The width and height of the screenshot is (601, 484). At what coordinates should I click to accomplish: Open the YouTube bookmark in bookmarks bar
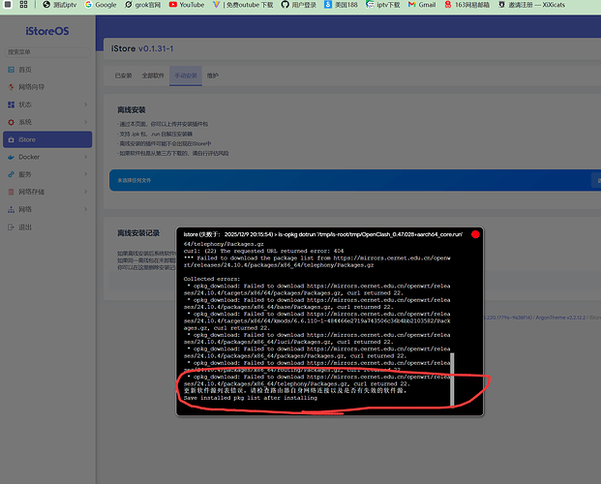tap(186, 5)
